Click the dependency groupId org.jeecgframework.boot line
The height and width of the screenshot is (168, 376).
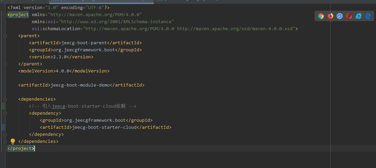click(x=96, y=120)
